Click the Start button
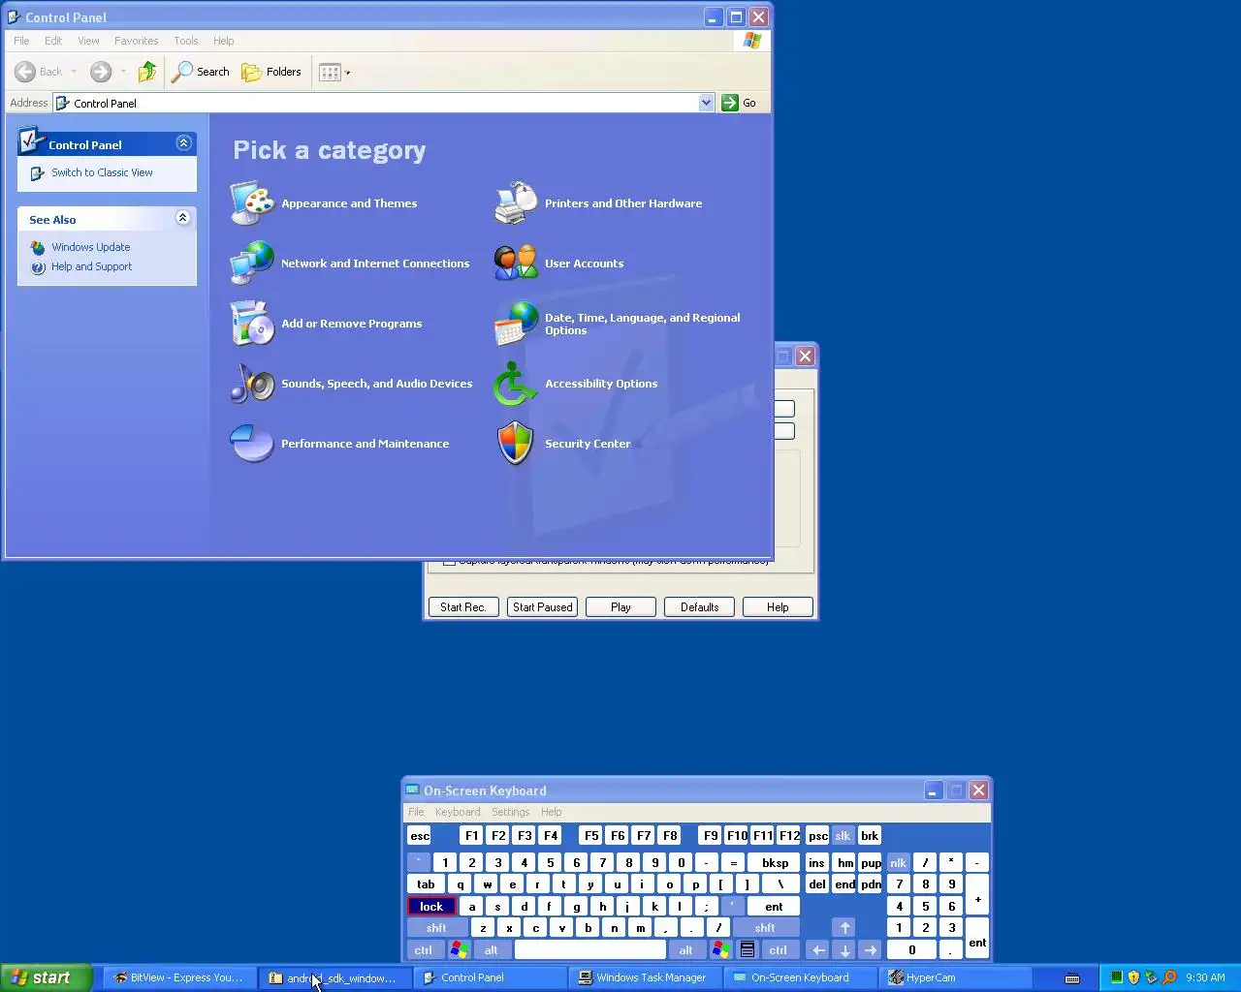 click(47, 977)
